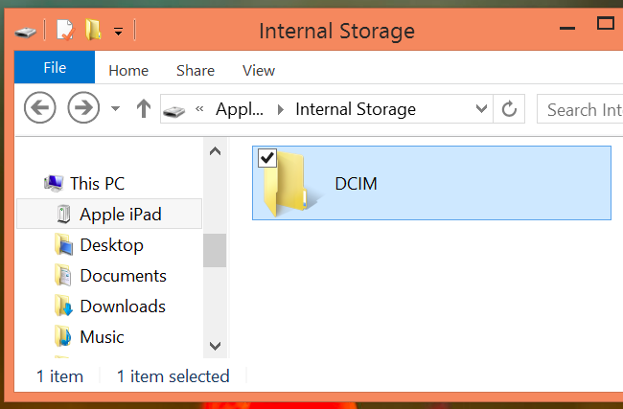
Task: Refresh the Internal Storage view
Action: (x=509, y=109)
